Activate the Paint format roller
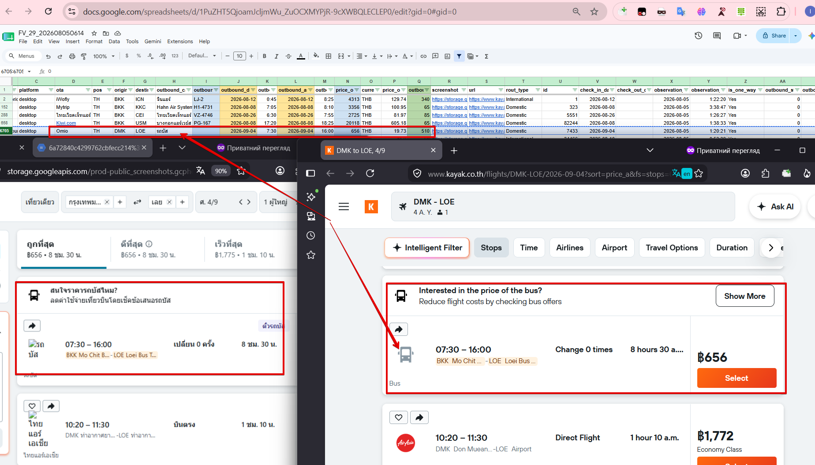Image resolution: width=815 pixels, height=465 pixels. [x=83, y=56]
